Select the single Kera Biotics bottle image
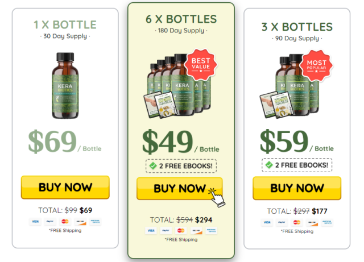The image size is (364, 262). click(65, 86)
